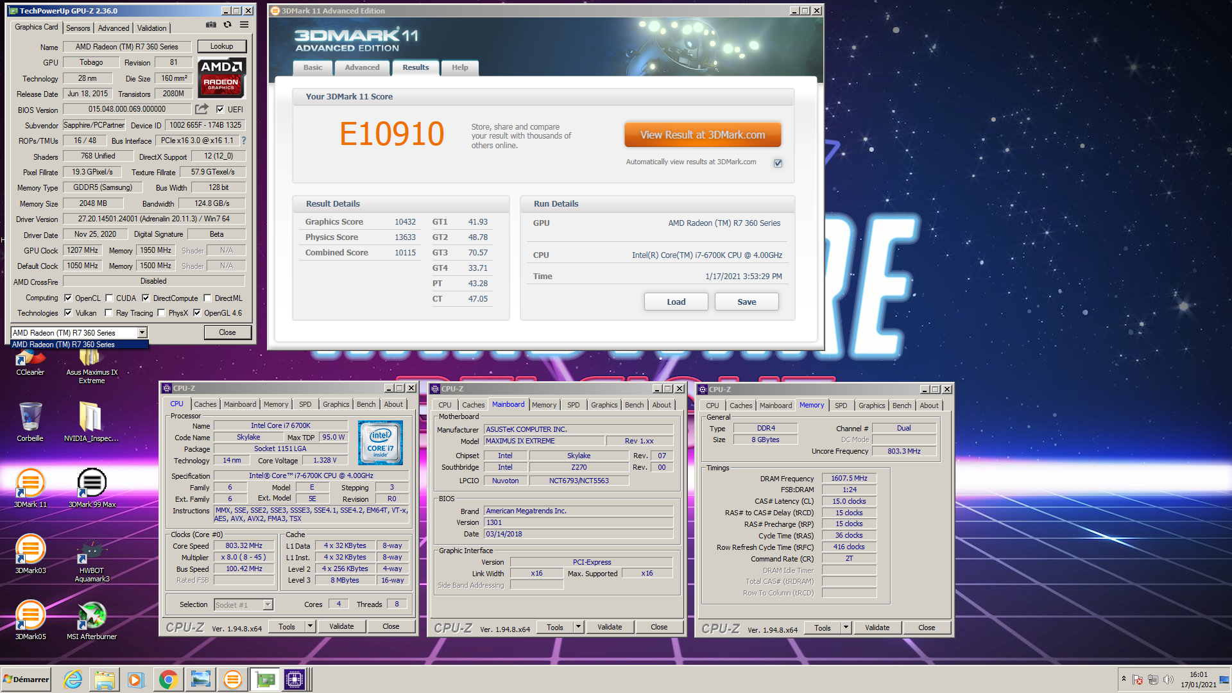The width and height of the screenshot is (1232, 693).
Task: Click the Load button in Run Details
Action: 676,302
